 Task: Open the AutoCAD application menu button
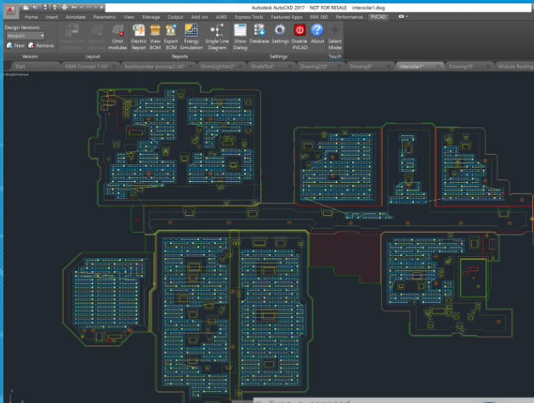click(9, 9)
